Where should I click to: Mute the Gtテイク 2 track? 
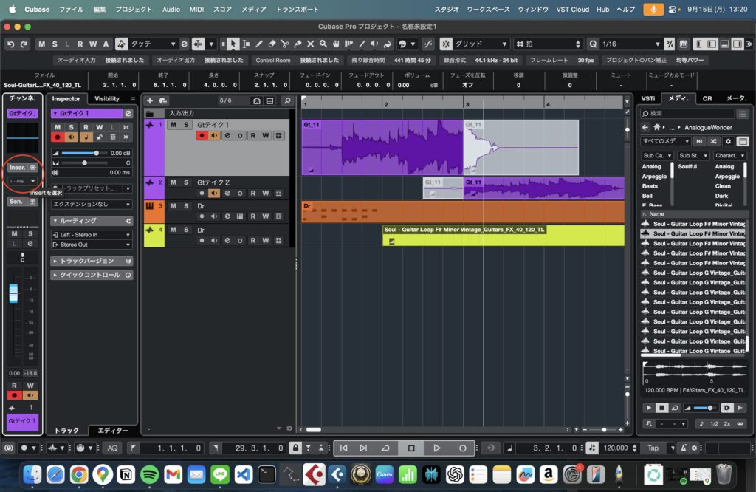(173, 182)
